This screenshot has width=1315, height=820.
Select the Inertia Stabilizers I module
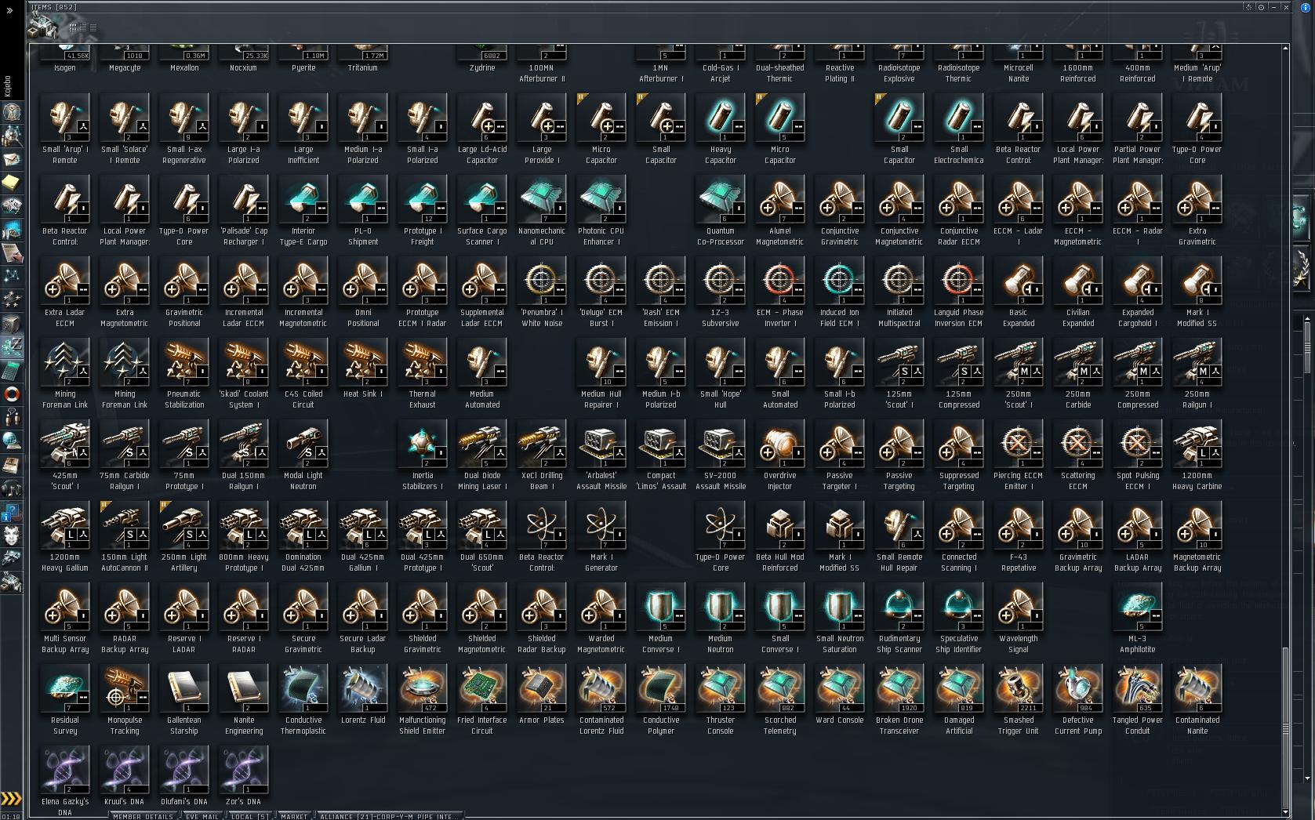[423, 455]
